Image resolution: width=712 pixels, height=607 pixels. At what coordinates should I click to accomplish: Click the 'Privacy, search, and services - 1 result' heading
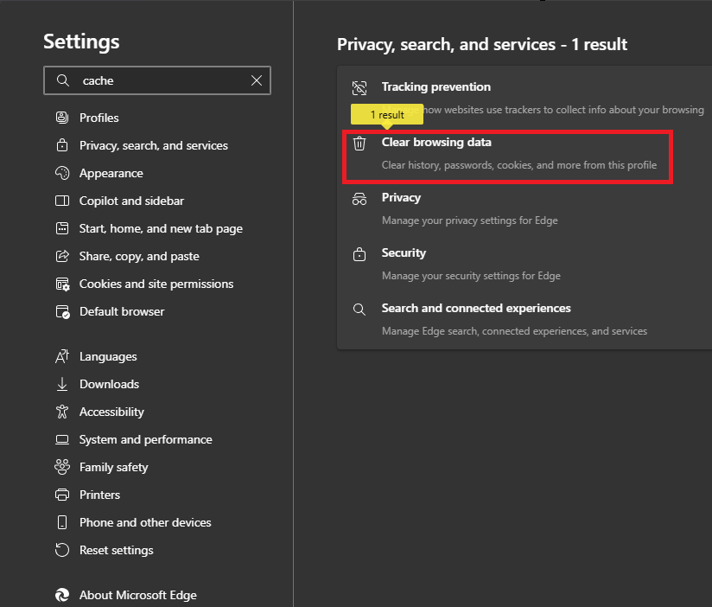pyautogui.click(x=482, y=44)
